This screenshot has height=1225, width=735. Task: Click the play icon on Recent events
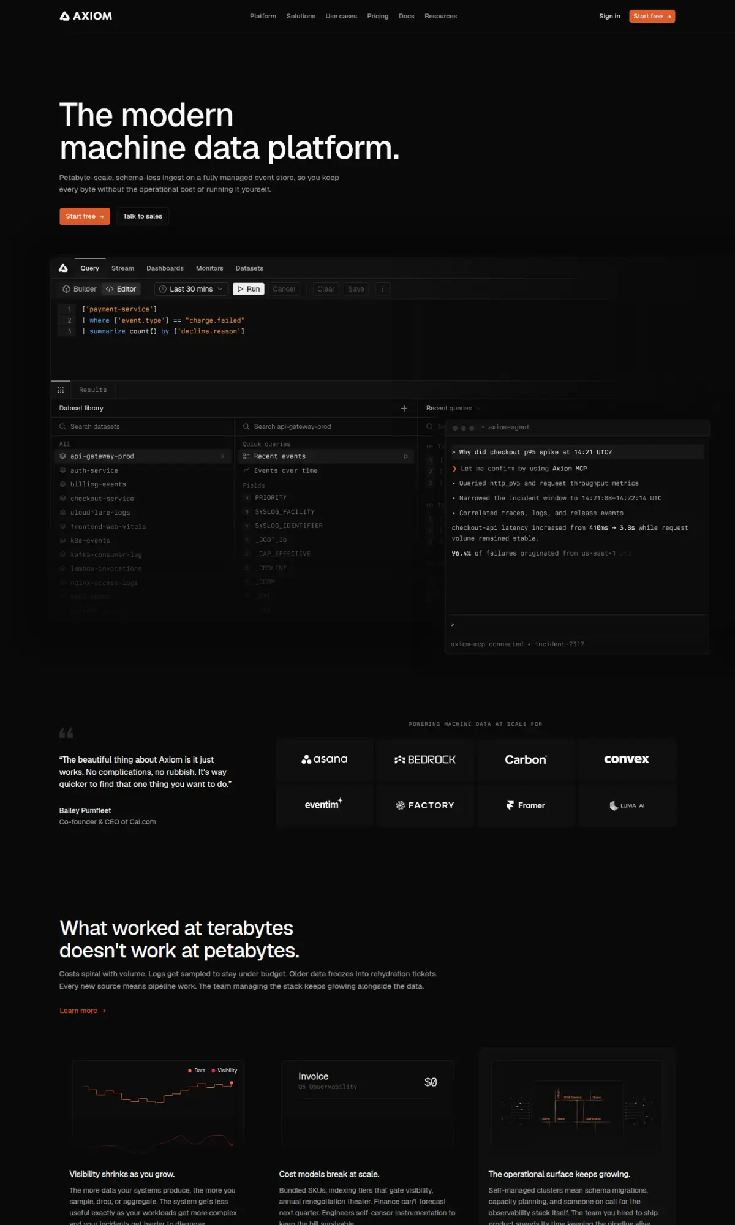(x=405, y=456)
